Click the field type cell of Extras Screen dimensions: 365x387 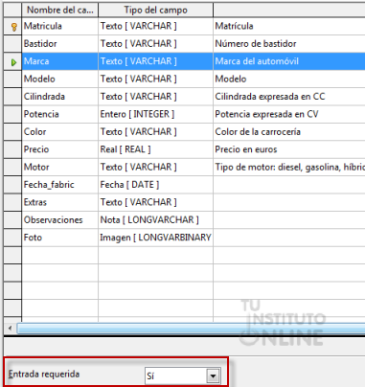[155, 202]
